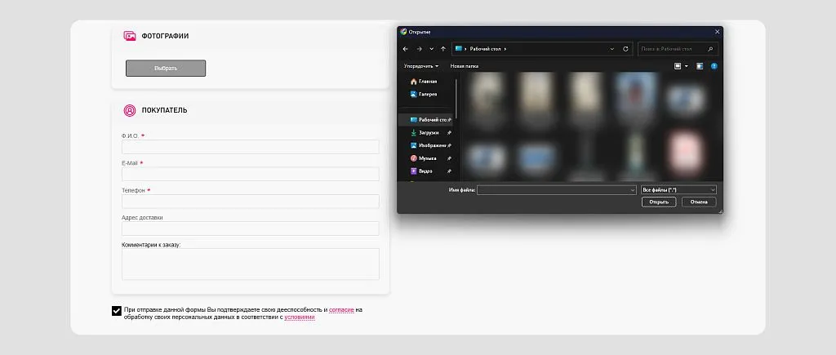Click the Телефон input field
This screenshot has height=355, width=836.
[x=251, y=202]
